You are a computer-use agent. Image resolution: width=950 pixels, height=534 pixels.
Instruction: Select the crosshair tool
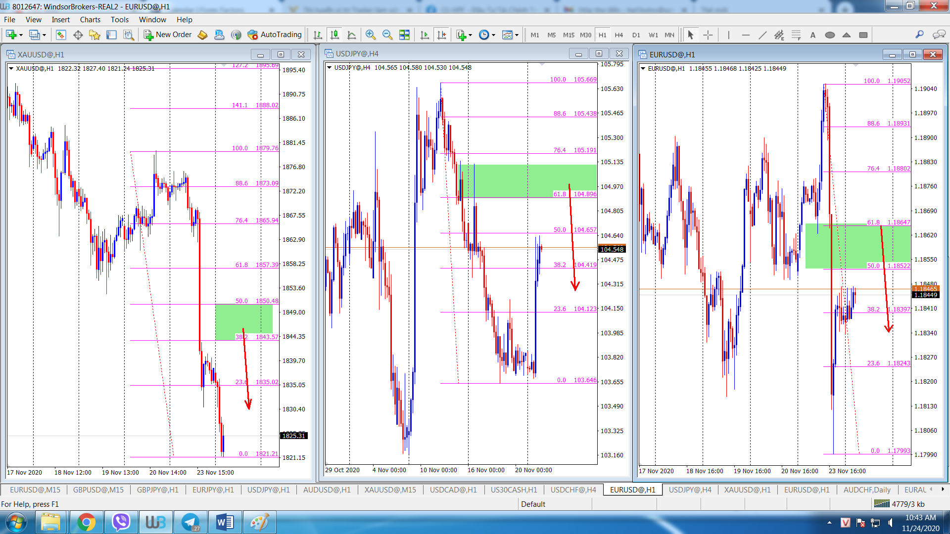pyautogui.click(x=708, y=35)
